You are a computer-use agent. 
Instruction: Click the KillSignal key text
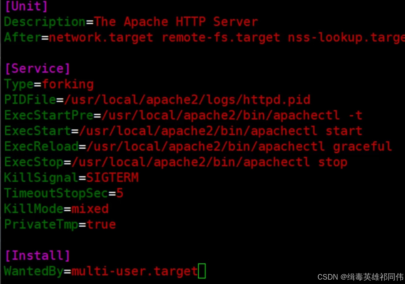click(x=41, y=178)
